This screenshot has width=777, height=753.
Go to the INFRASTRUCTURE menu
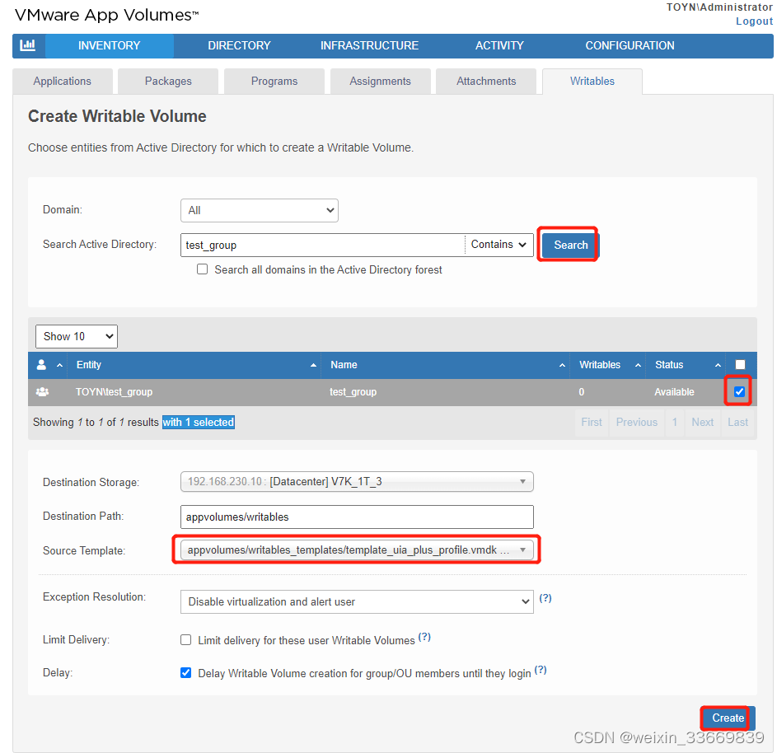tap(369, 45)
